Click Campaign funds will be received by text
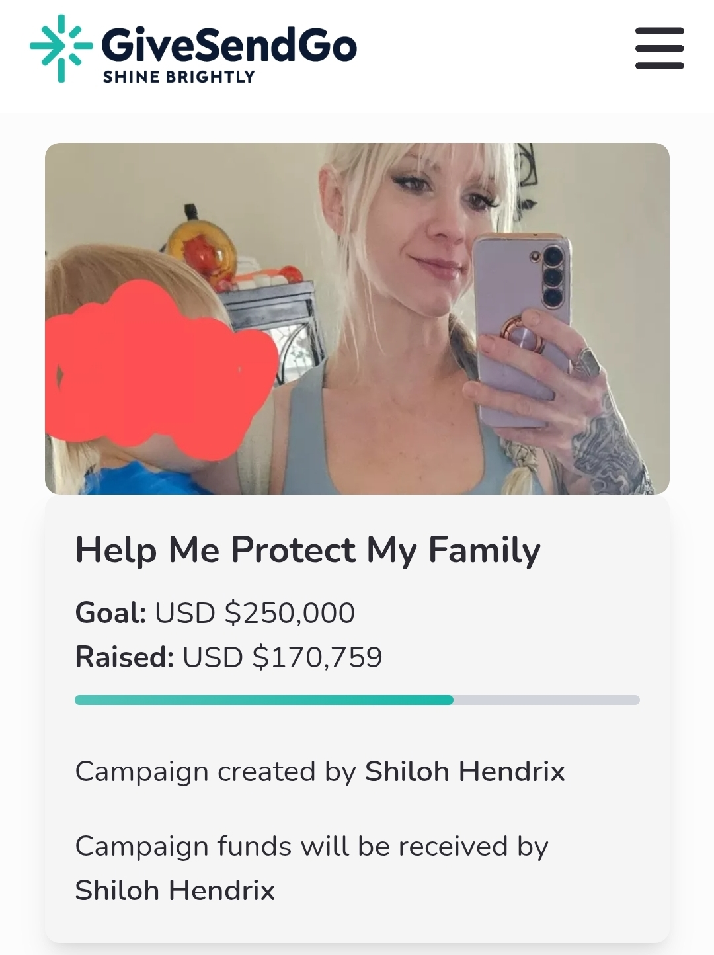 (311, 847)
